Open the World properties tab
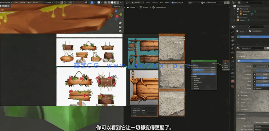This screenshot has width=269, height=131. [x=232, y=52]
